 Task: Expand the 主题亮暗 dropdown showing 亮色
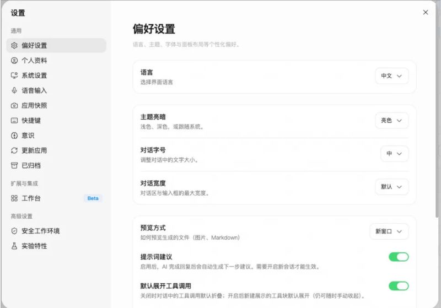point(391,121)
